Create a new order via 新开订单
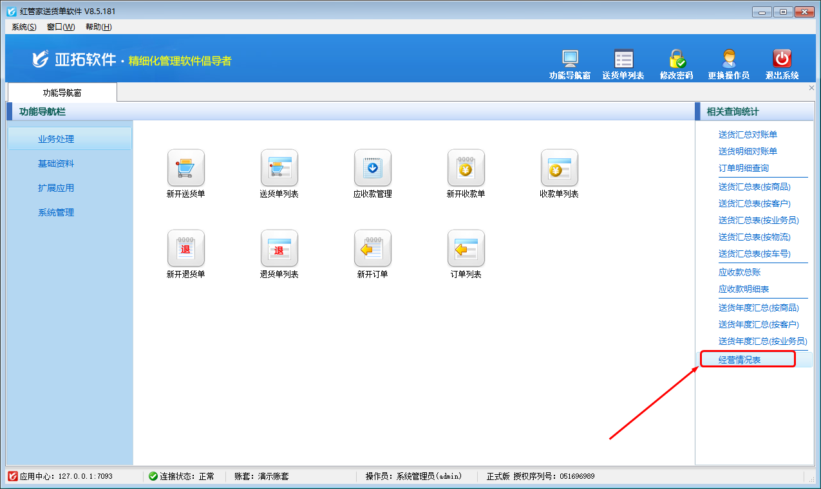This screenshot has height=489, width=821. (372, 249)
